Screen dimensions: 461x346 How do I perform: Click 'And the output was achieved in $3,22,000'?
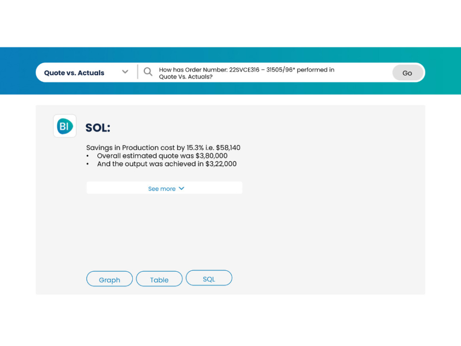[167, 164]
